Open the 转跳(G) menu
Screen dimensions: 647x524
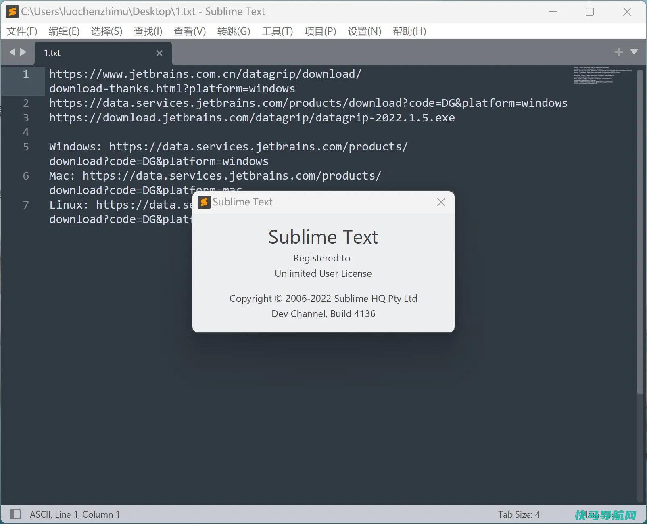(x=234, y=31)
